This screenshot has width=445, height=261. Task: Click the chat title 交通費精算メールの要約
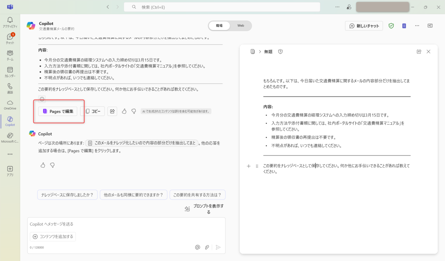(x=57, y=29)
